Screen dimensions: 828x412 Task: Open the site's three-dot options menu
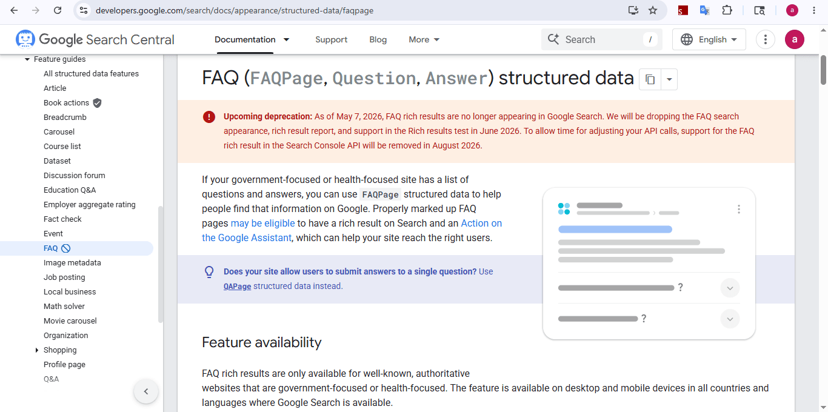(766, 39)
